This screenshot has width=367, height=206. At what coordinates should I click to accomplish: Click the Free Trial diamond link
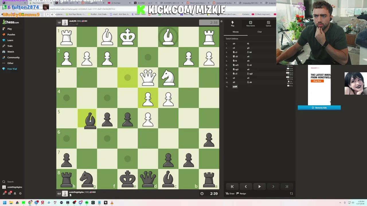[x=12, y=69]
